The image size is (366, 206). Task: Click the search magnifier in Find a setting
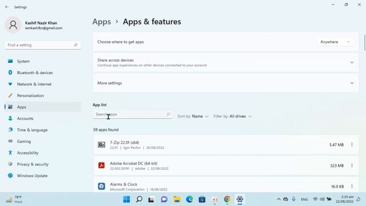(x=75, y=45)
